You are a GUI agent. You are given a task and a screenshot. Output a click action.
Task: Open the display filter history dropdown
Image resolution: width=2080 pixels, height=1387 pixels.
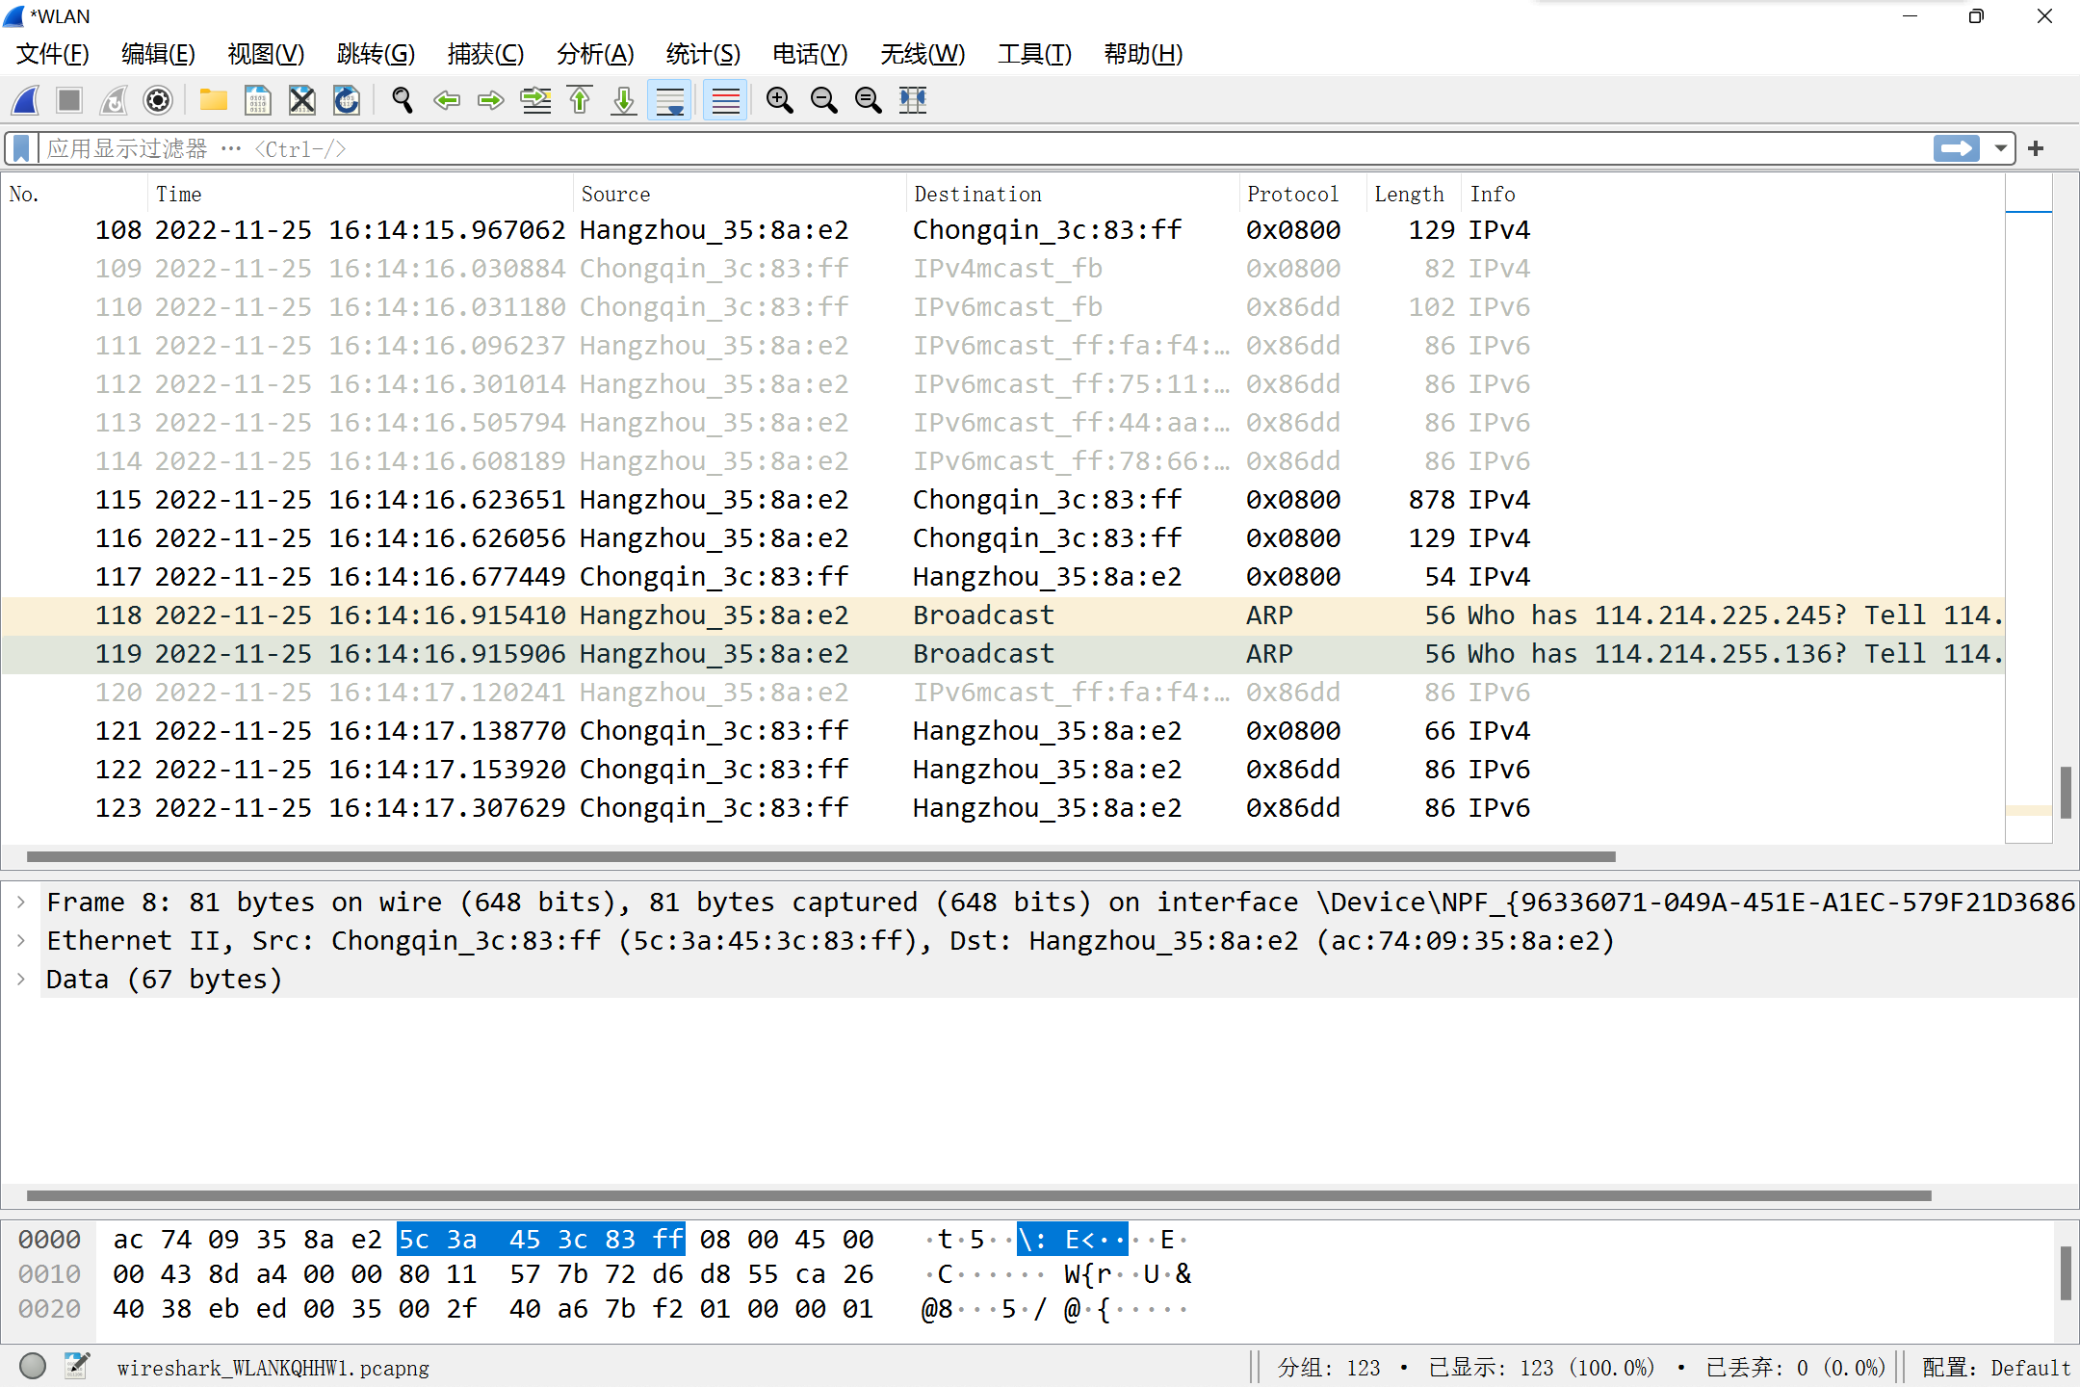[2002, 148]
